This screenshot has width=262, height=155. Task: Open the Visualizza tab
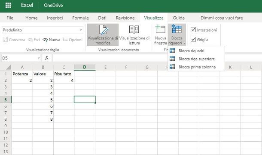click(x=154, y=18)
